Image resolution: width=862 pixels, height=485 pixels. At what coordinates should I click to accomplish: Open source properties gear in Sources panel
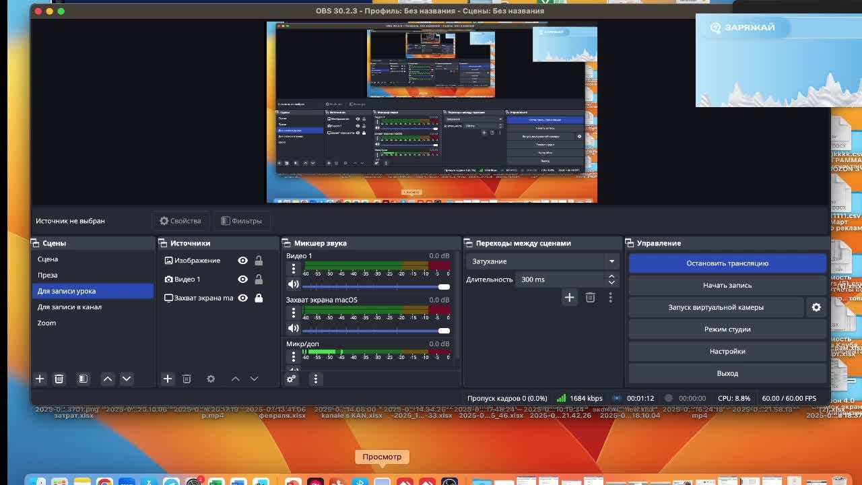click(211, 379)
